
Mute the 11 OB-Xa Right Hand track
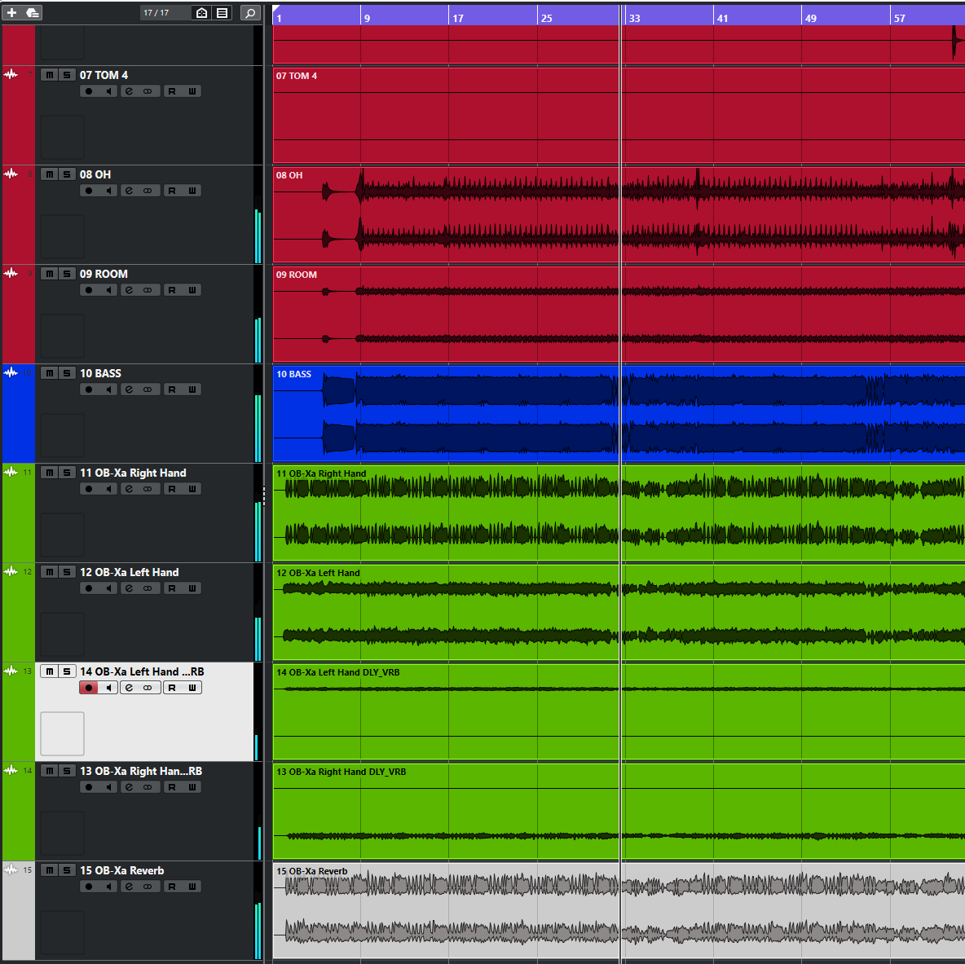pos(50,473)
